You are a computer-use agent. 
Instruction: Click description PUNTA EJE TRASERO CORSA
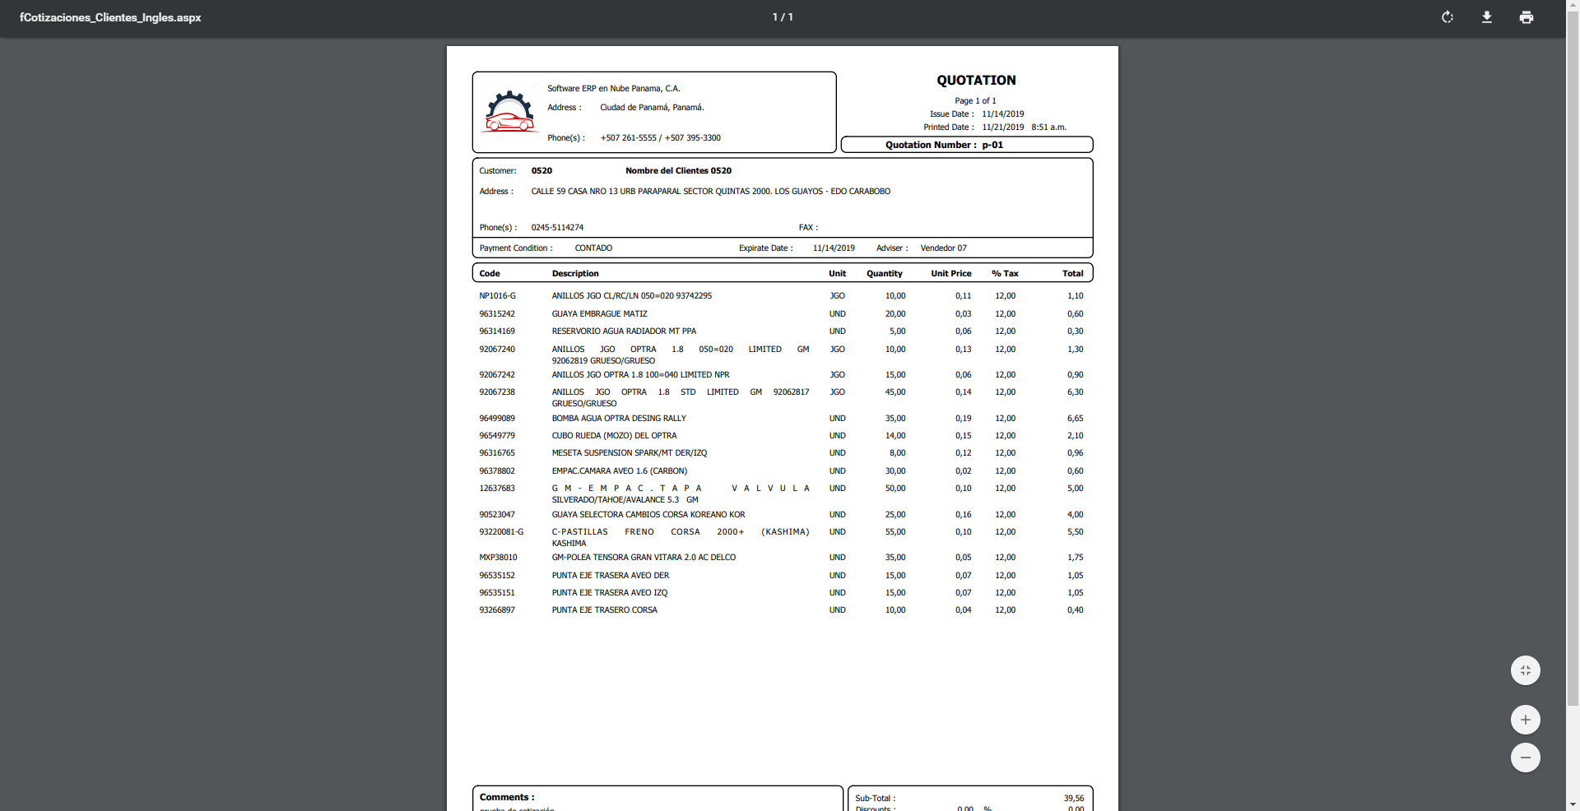pyautogui.click(x=605, y=609)
